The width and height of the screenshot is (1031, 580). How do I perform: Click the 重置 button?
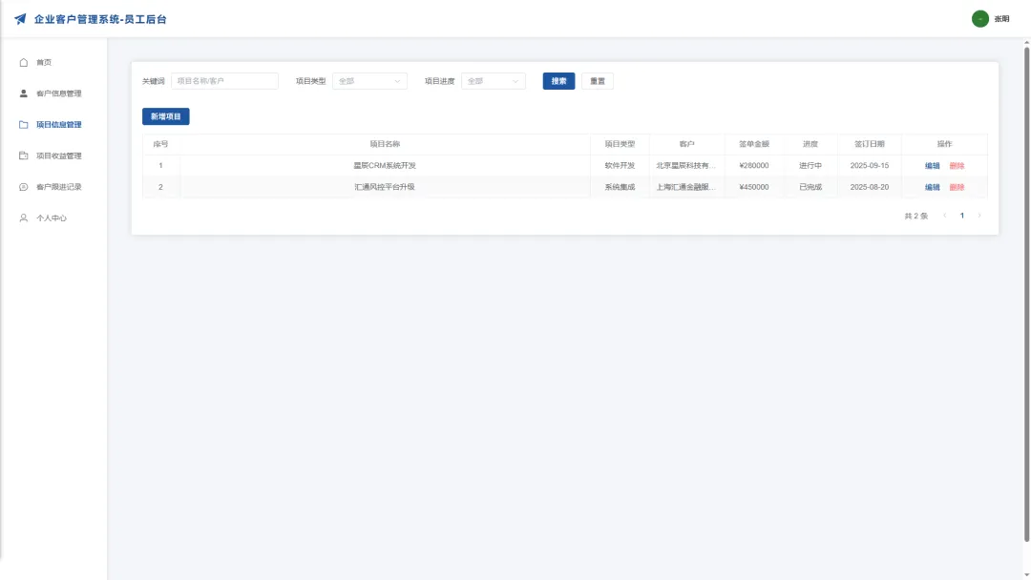597,81
